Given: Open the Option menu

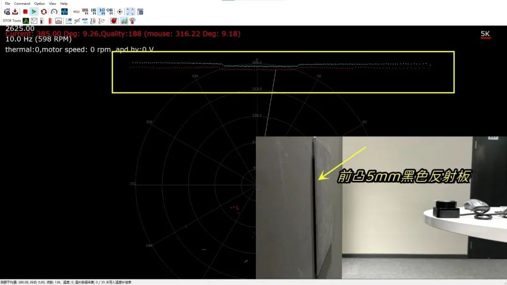Looking at the screenshot, I should tap(39, 4).
